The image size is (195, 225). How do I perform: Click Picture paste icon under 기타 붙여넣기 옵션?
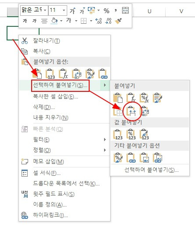click(x=144, y=158)
